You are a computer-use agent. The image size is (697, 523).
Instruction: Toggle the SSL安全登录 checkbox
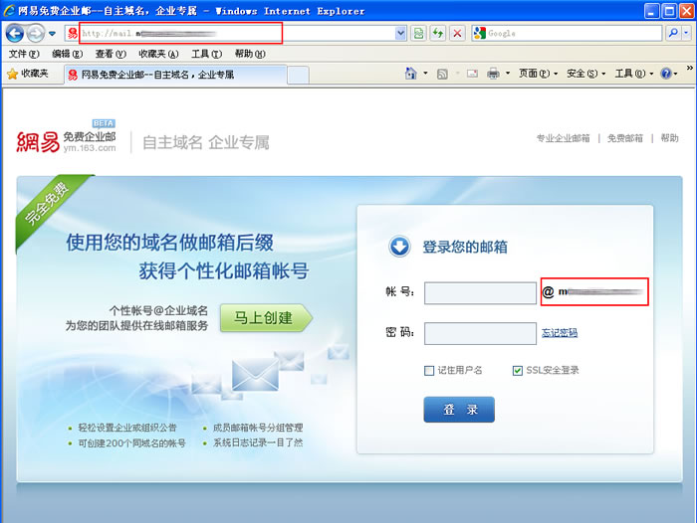pyautogui.click(x=518, y=370)
